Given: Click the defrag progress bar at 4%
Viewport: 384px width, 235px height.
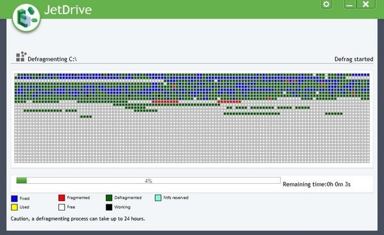Looking at the screenshot, I should click(x=148, y=181).
